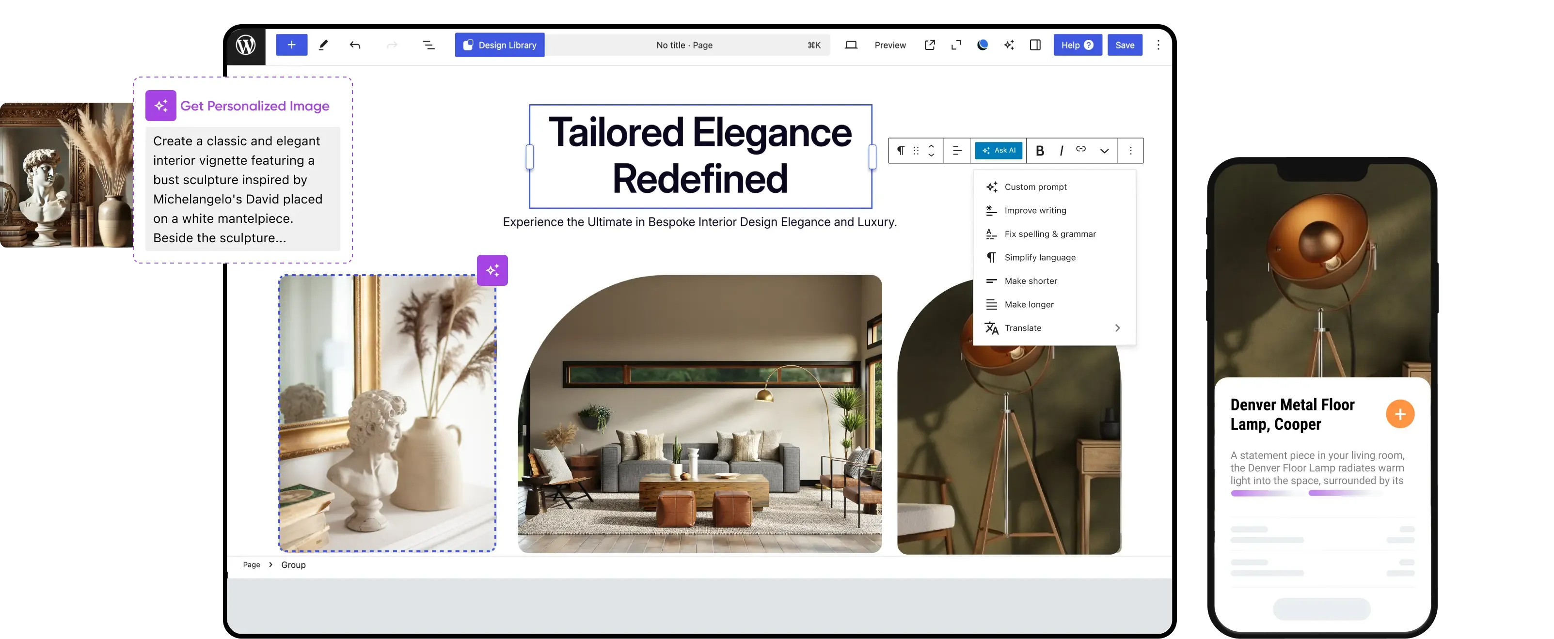Click the Ask AI button
This screenshot has height=639, width=1554.
[x=999, y=151]
